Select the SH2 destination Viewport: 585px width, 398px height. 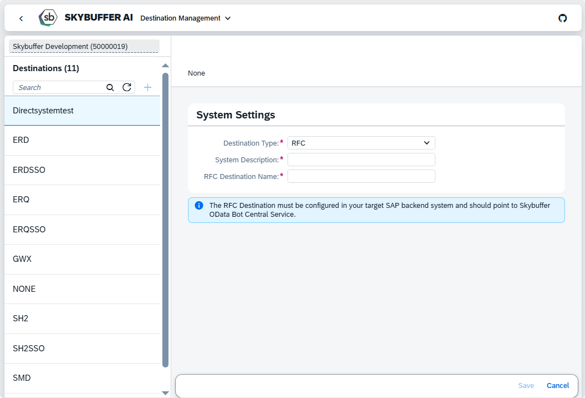pos(82,319)
